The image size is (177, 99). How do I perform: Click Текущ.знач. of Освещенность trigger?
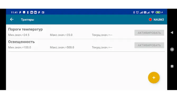click(x=102, y=47)
